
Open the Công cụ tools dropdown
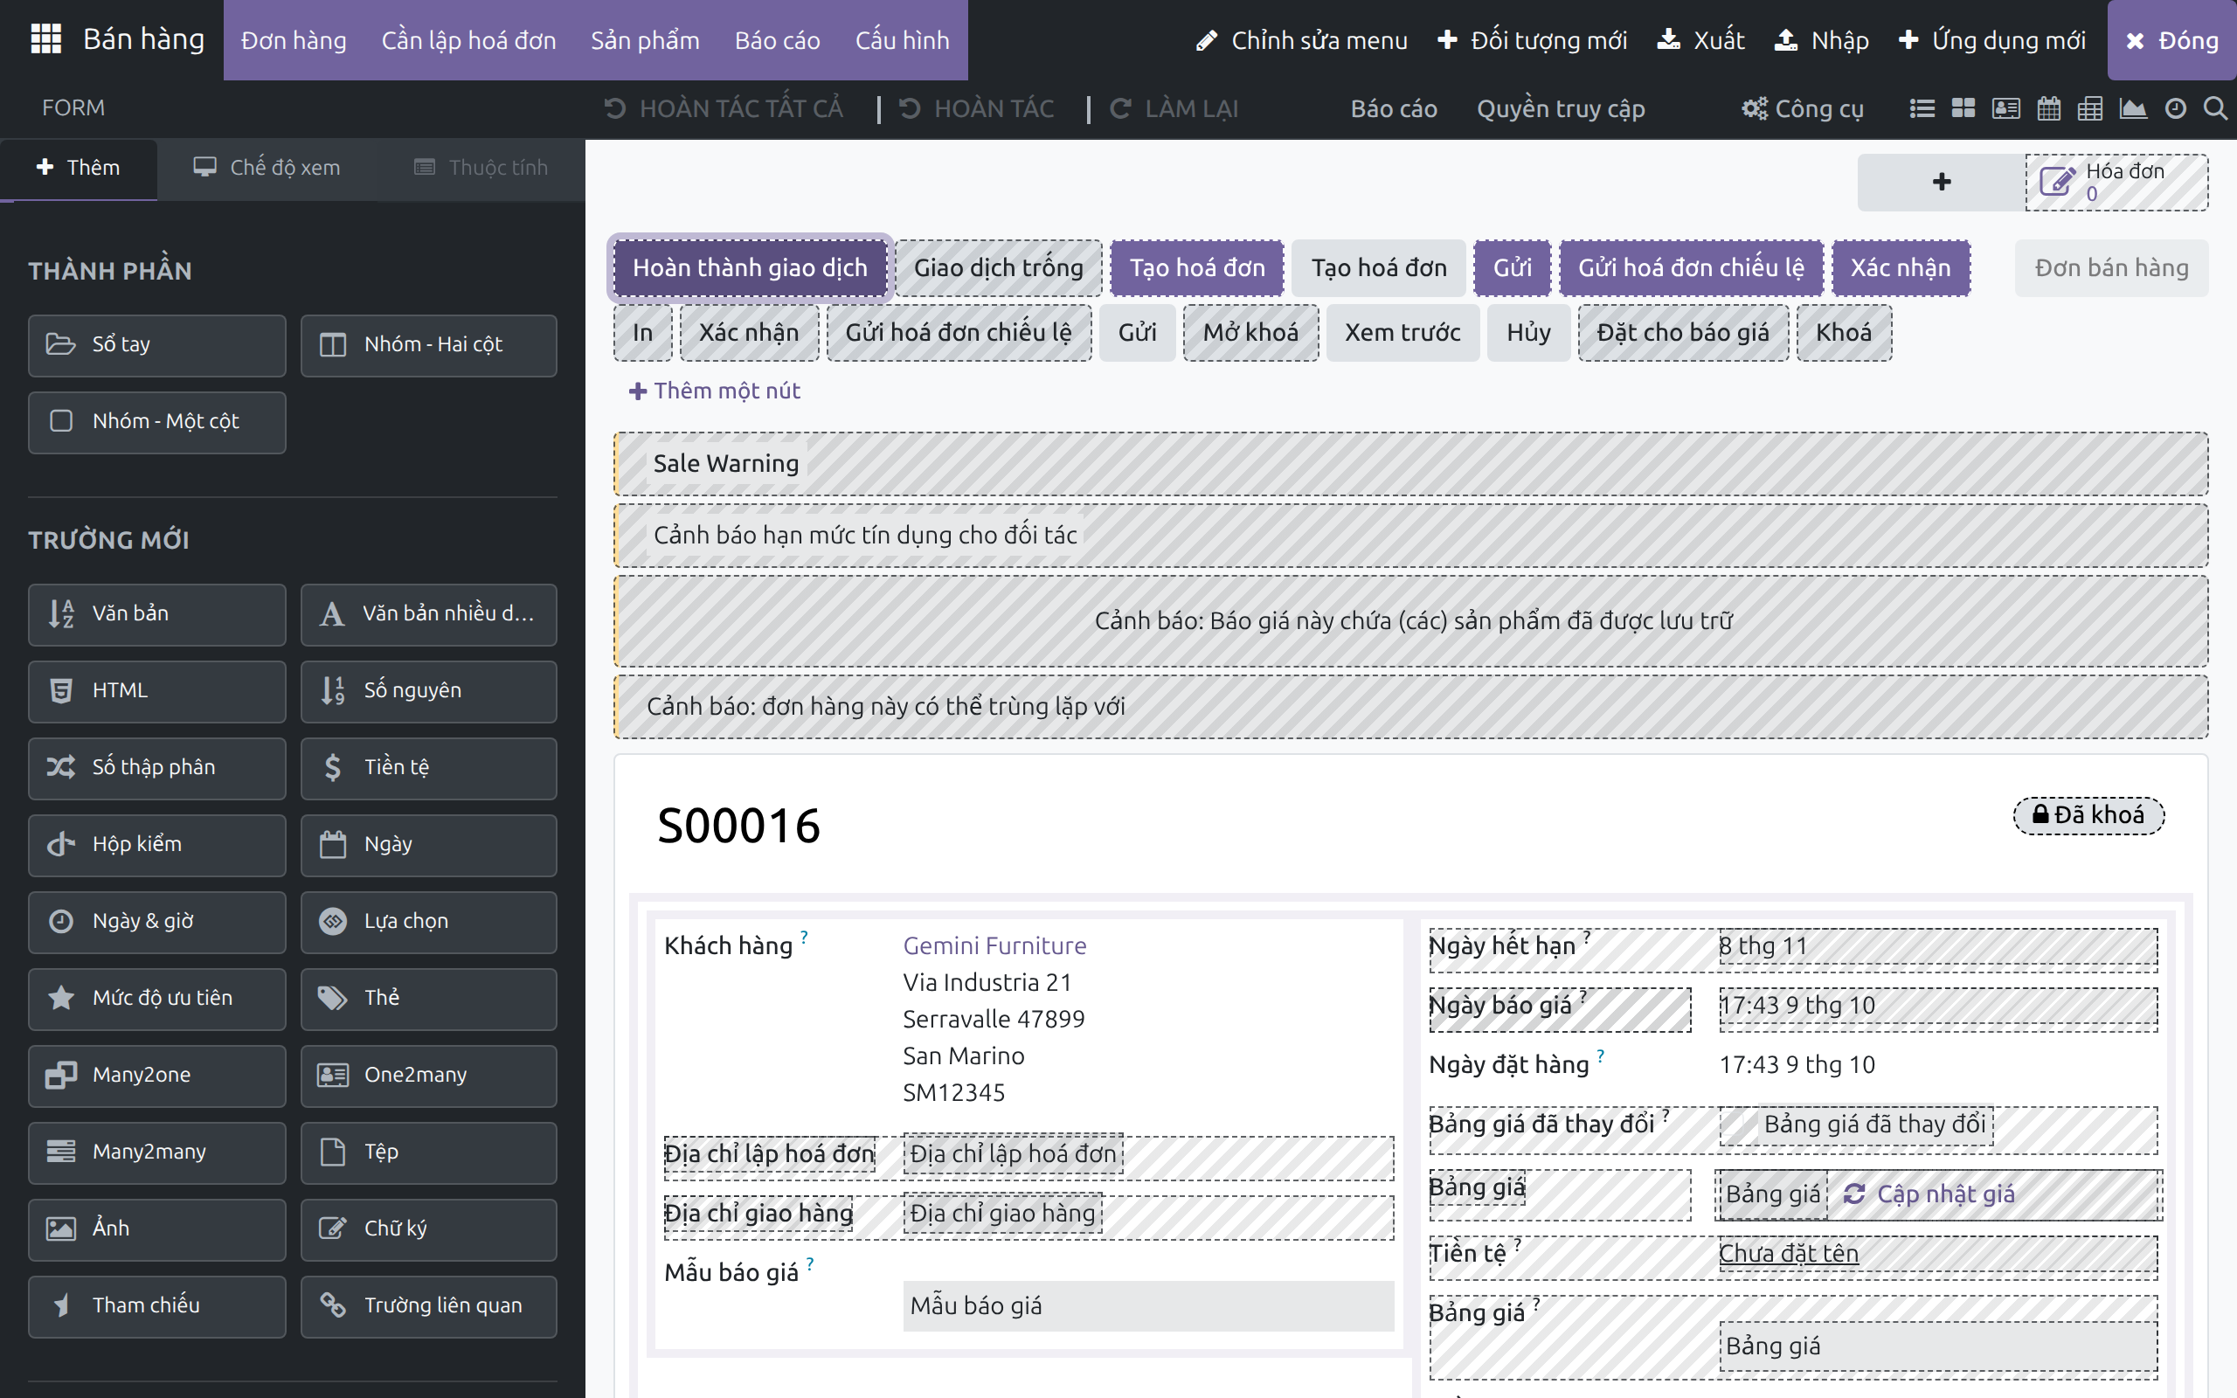tap(1802, 108)
